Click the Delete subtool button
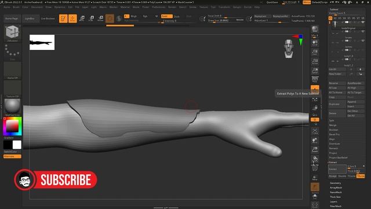This screenshot has height=209, width=371. coord(337,113)
